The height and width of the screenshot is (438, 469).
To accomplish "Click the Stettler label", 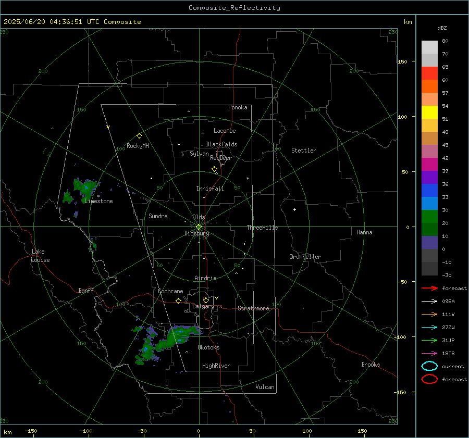I will pyautogui.click(x=304, y=151).
